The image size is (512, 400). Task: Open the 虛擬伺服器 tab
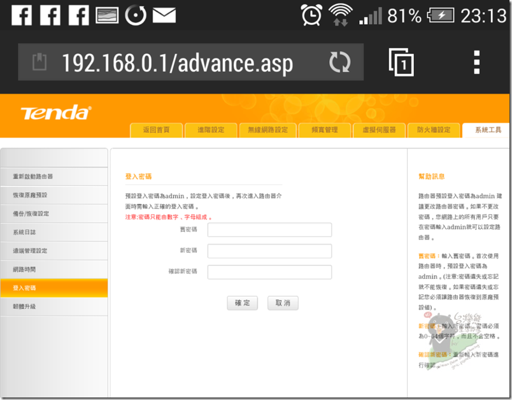coord(379,130)
